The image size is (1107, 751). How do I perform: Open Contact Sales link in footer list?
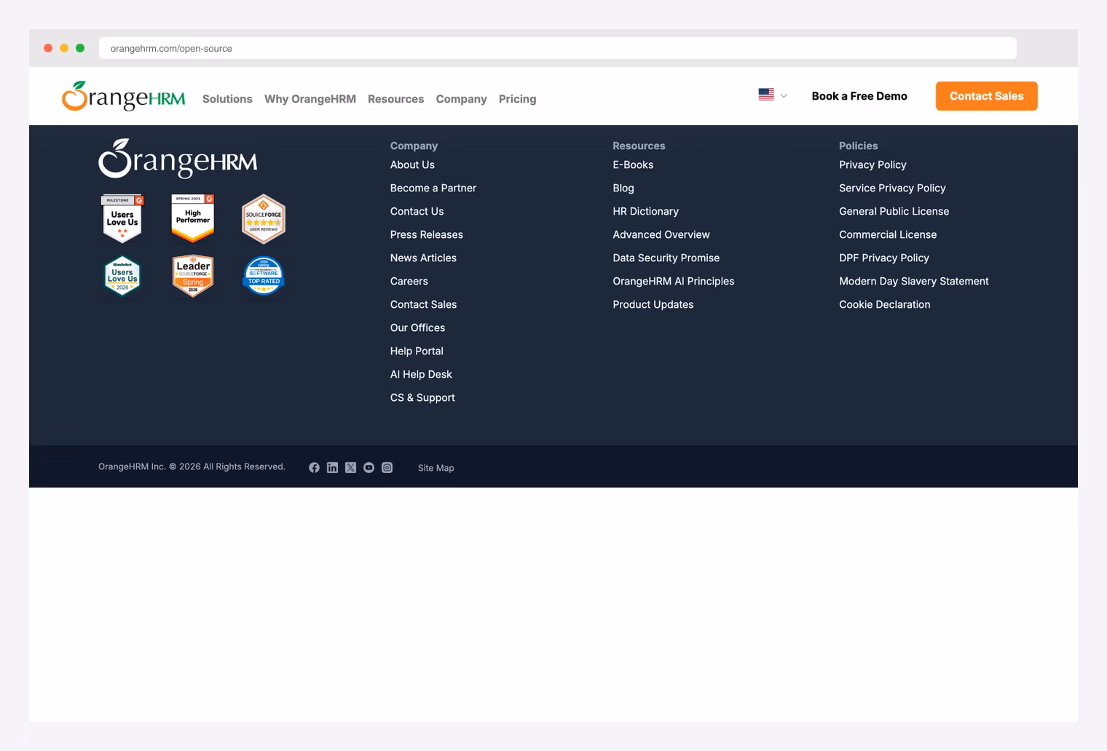423,304
